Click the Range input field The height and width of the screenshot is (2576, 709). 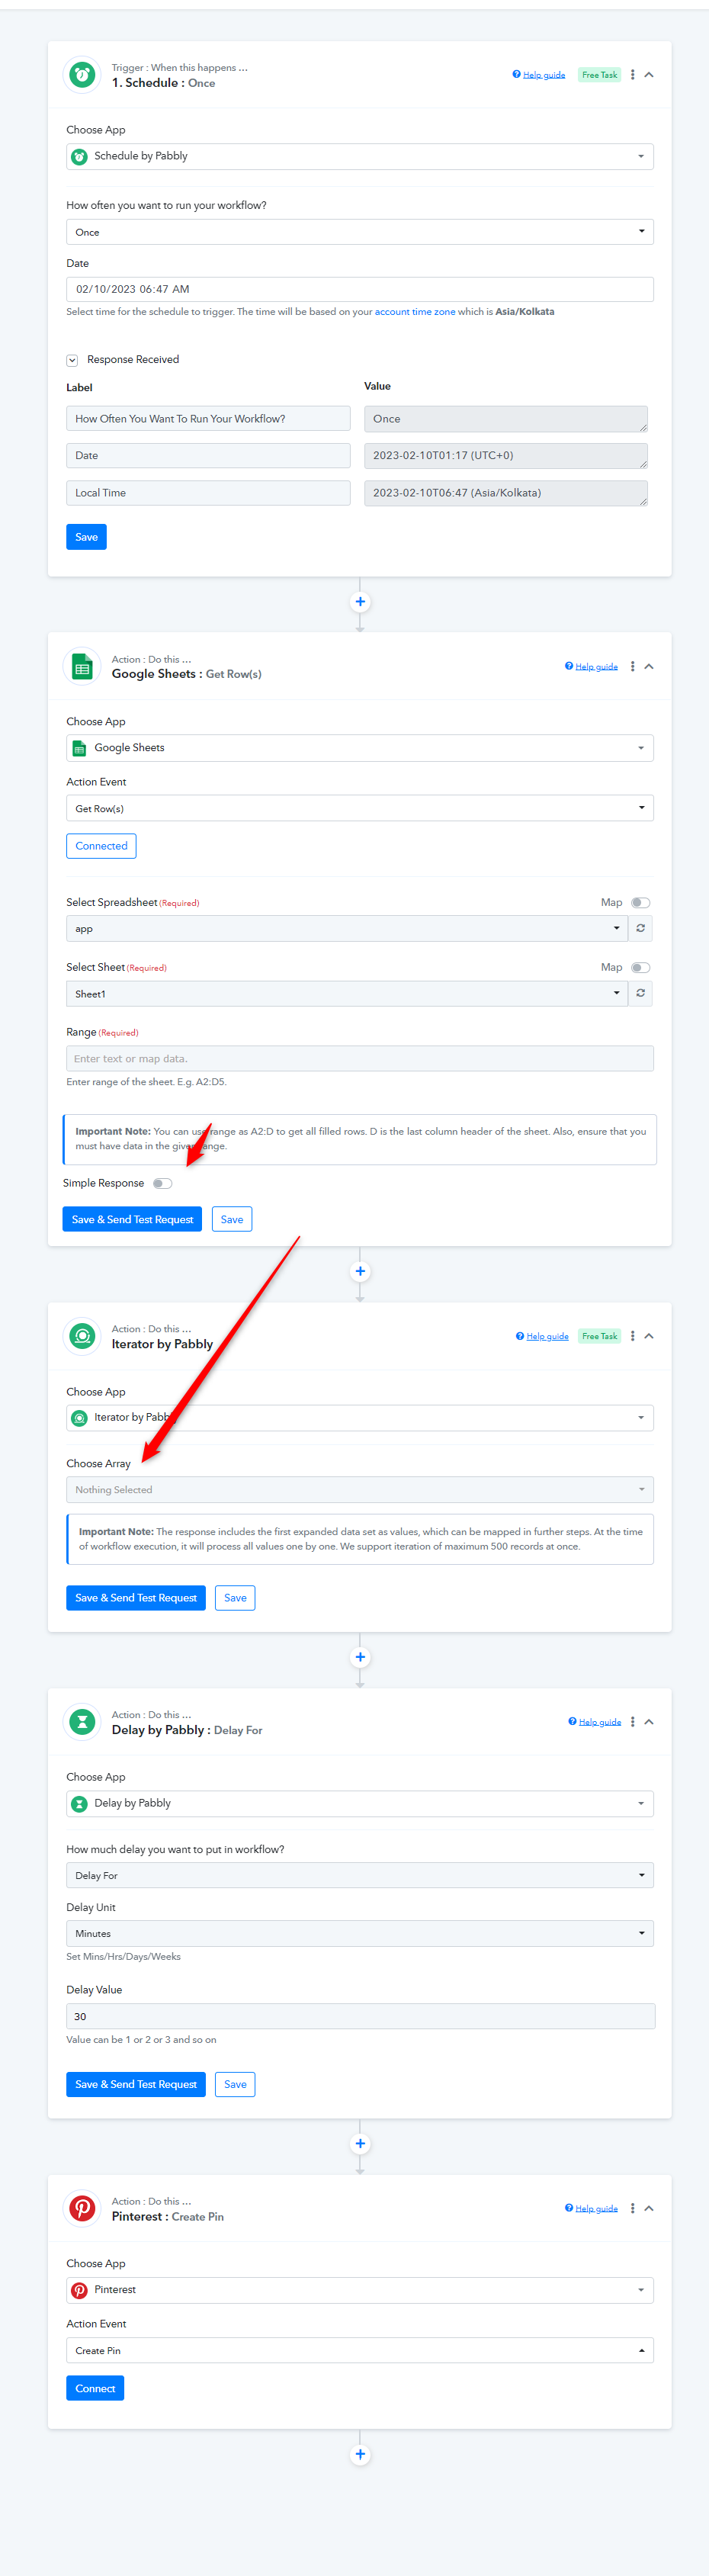(360, 1059)
